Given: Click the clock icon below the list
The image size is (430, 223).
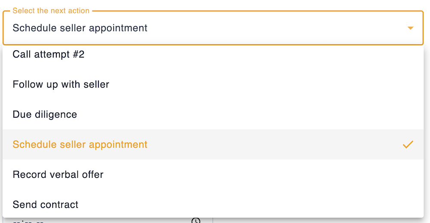Looking at the screenshot, I should tap(196, 221).
